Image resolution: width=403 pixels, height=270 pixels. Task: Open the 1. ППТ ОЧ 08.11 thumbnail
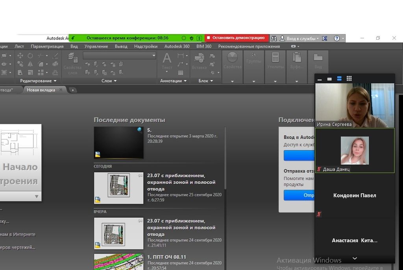click(119, 262)
